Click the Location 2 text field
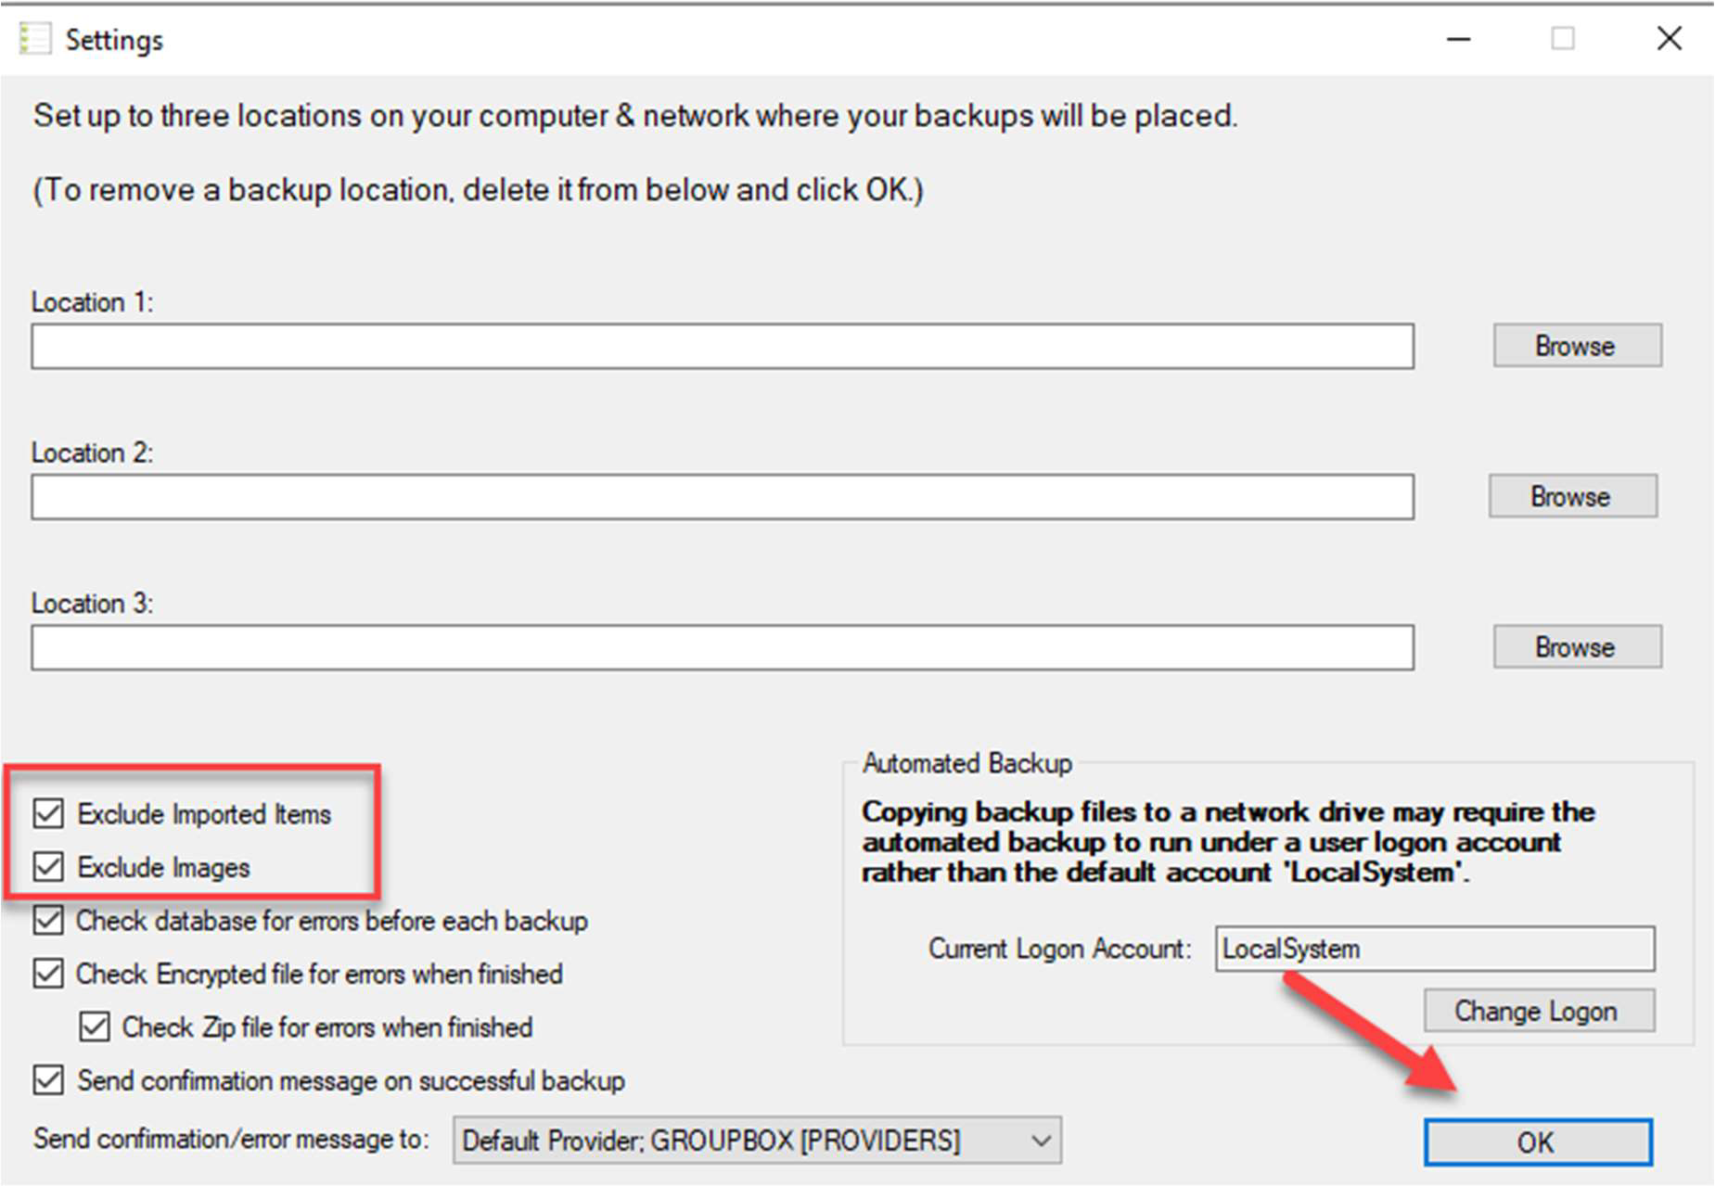This screenshot has height=1186, width=1715. pos(722,497)
